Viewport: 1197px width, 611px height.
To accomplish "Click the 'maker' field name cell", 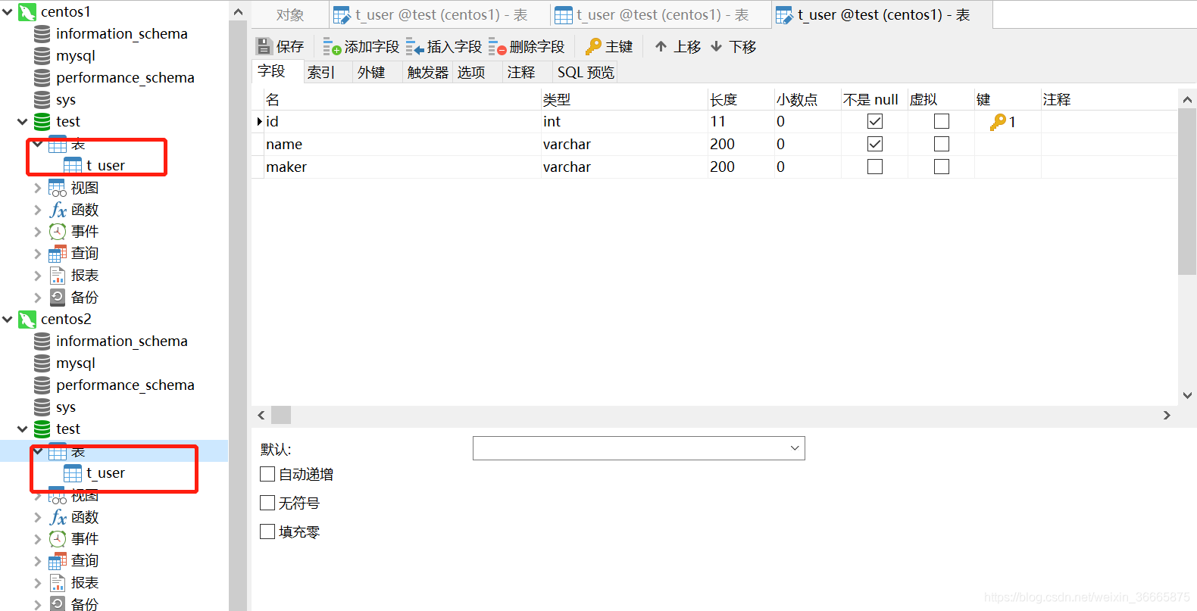I will [403, 167].
